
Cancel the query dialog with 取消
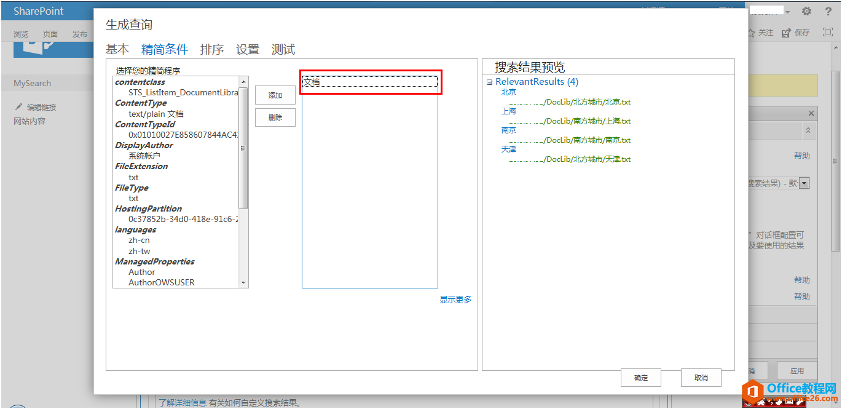(701, 378)
